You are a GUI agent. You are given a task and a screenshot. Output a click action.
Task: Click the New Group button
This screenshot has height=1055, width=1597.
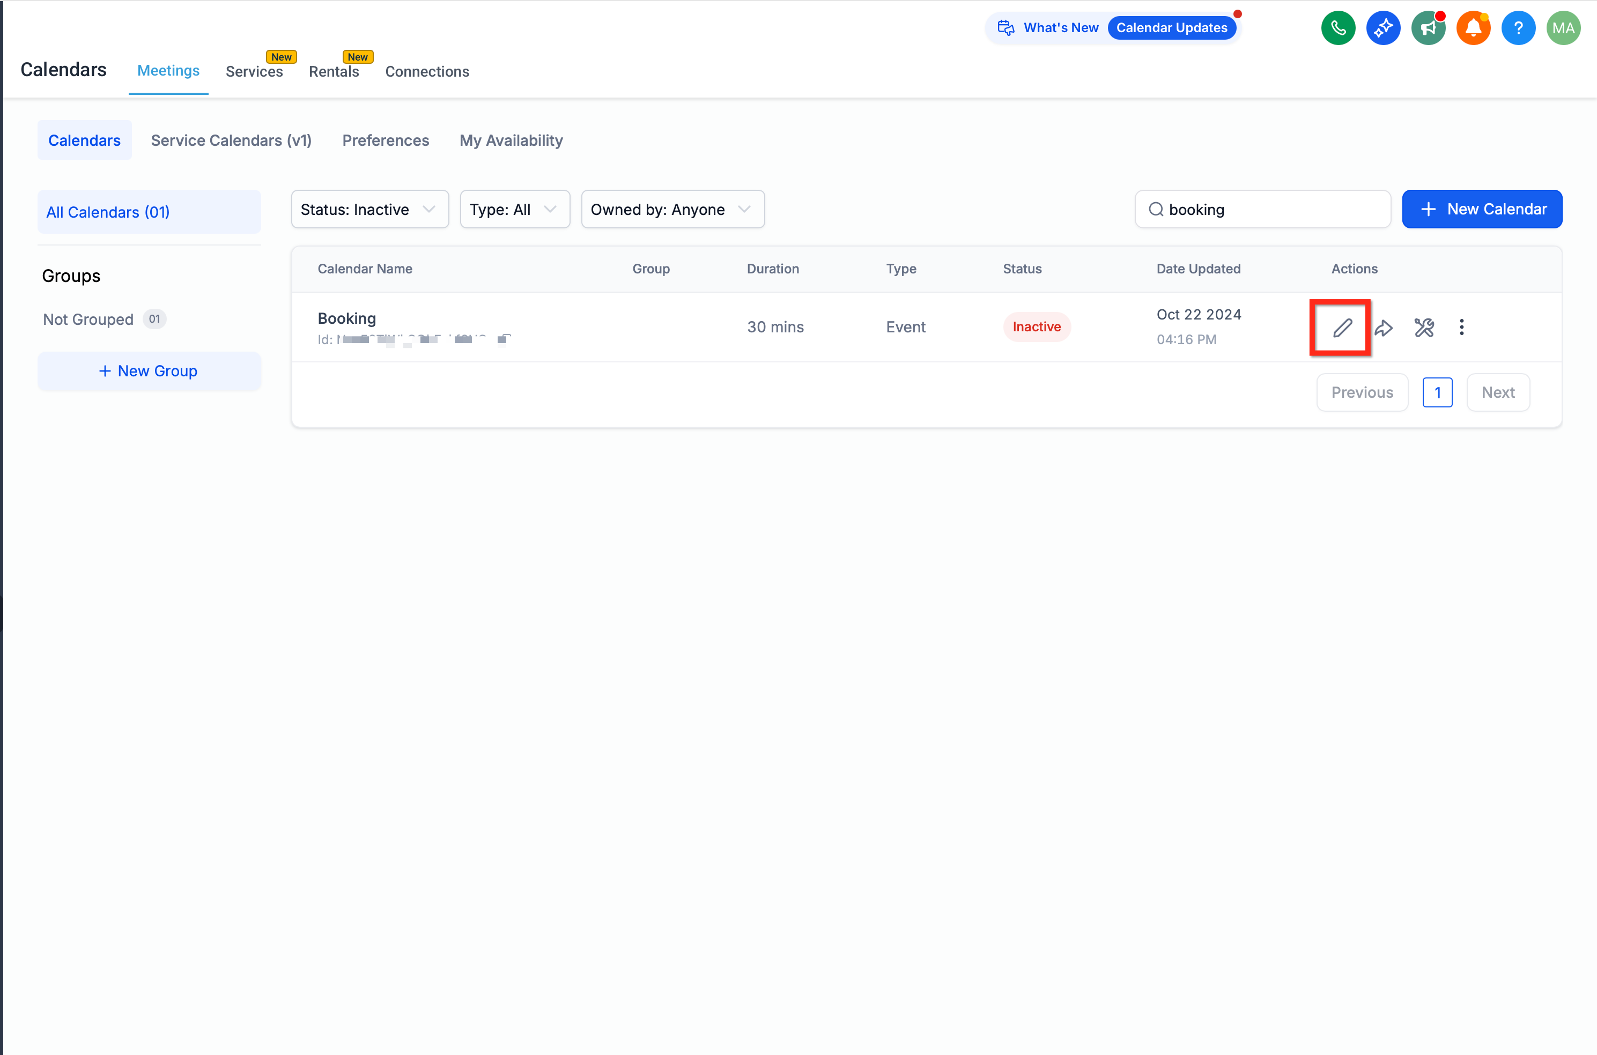[149, 372]
